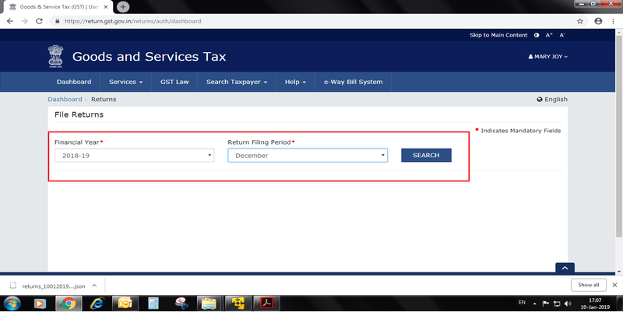Image resolution: width=623 pixels, height=330 pixels.
Task: Open Chrome profile avatar icon
Action: pos(597,21)
